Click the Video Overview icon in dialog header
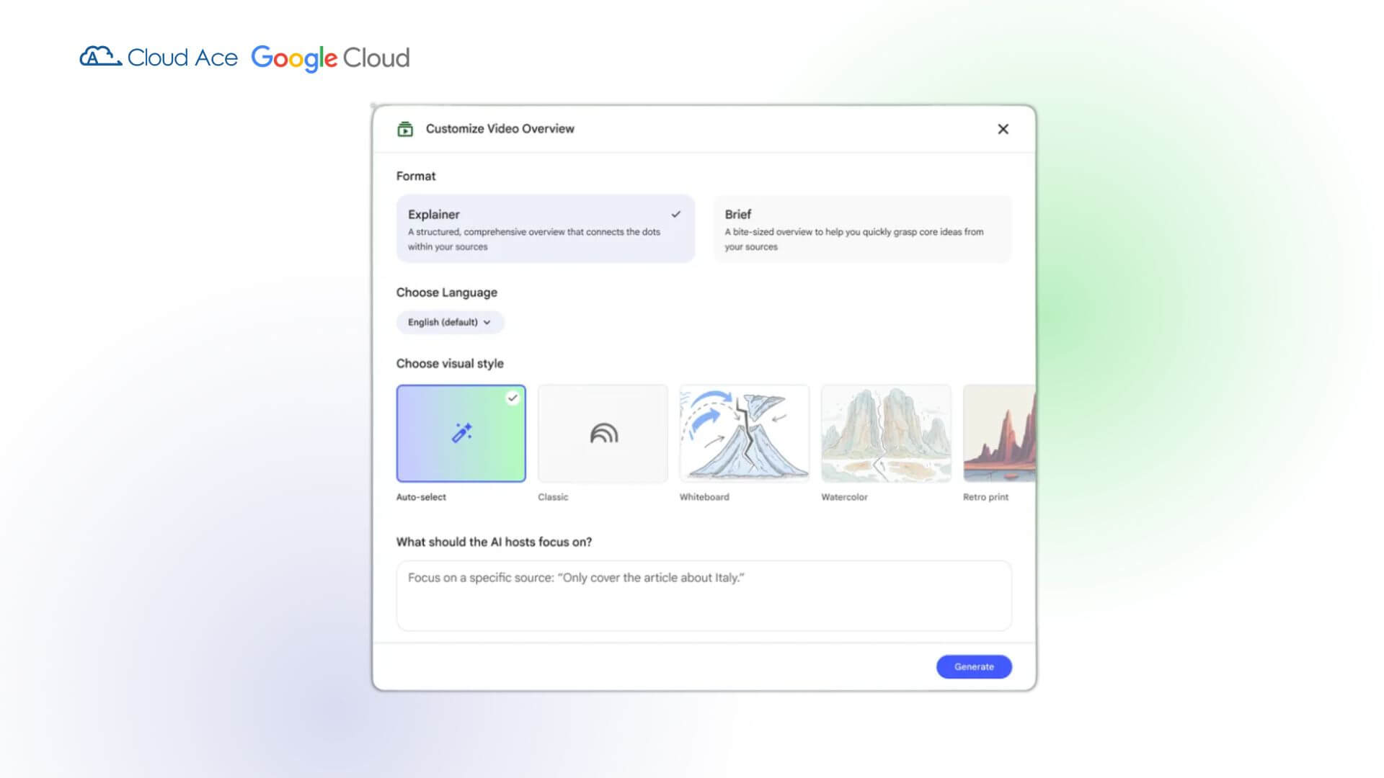The image size is (1384, 778). point(405,129)
